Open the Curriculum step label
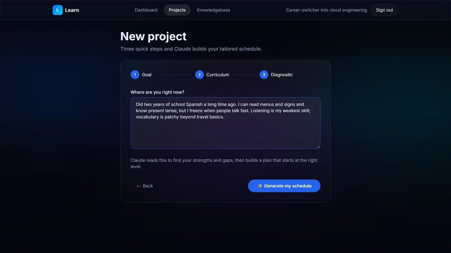This screenshot has height=253, width=451. 218,75
